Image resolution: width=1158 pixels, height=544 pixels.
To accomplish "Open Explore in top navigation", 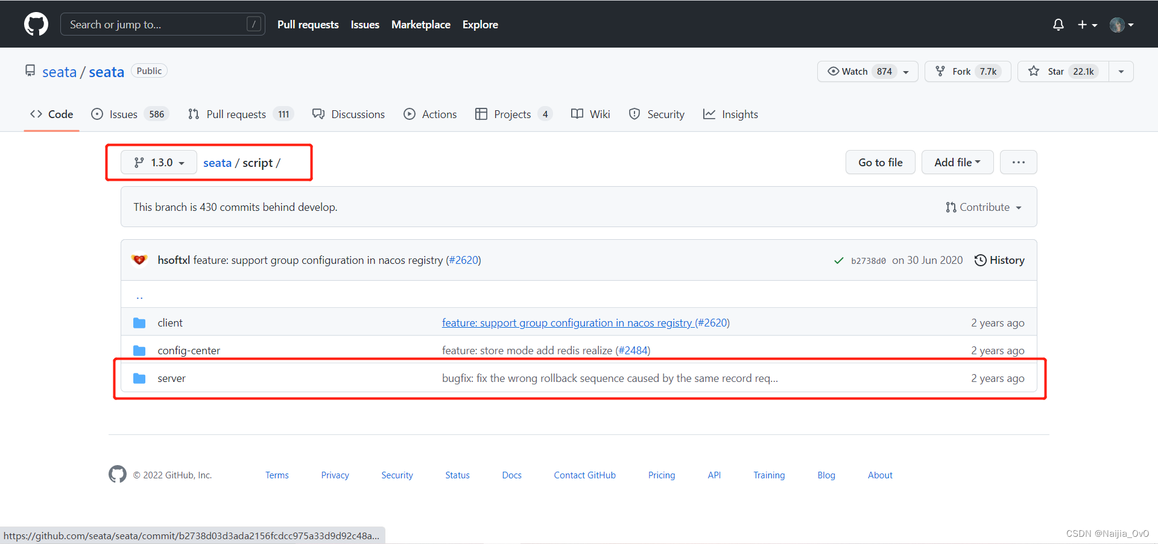I will 480,25.
